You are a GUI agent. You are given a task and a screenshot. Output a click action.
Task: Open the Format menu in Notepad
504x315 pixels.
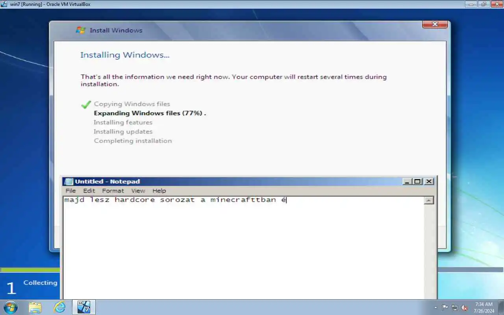click(x=113, y=191)
